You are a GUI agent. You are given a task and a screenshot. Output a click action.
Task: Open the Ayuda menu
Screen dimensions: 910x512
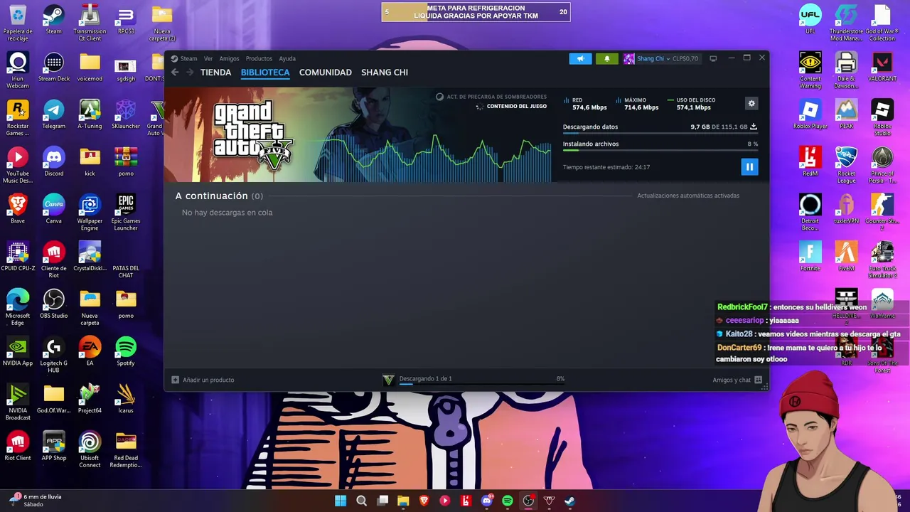(x=287, y=59)
